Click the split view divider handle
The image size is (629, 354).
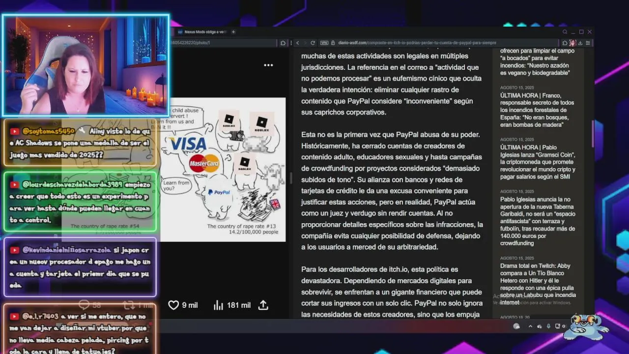coord(290,178)
